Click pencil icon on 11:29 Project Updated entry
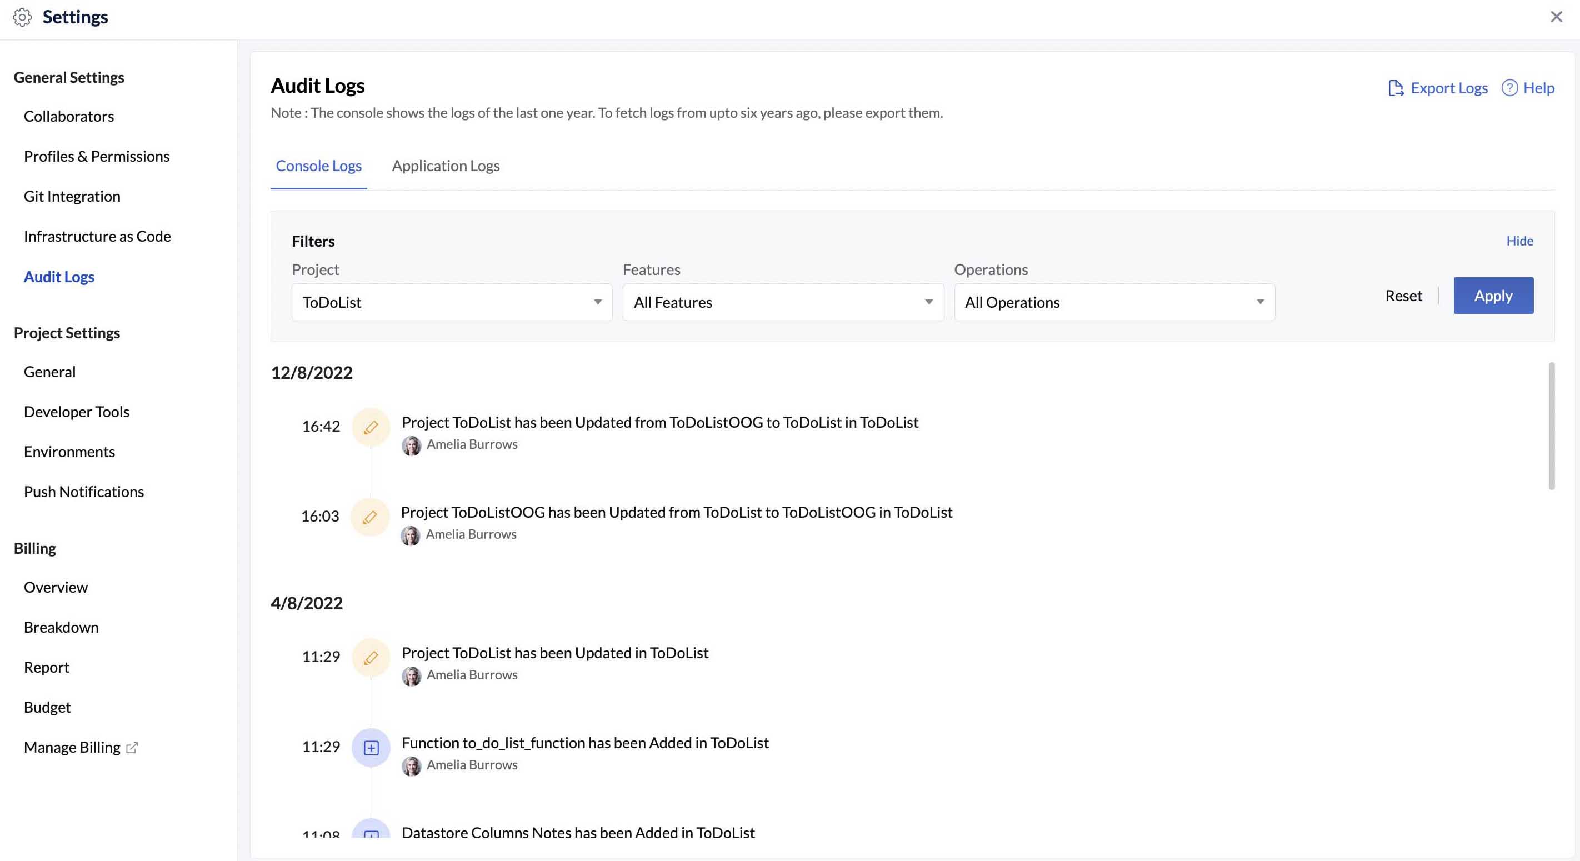 point(371,657)
